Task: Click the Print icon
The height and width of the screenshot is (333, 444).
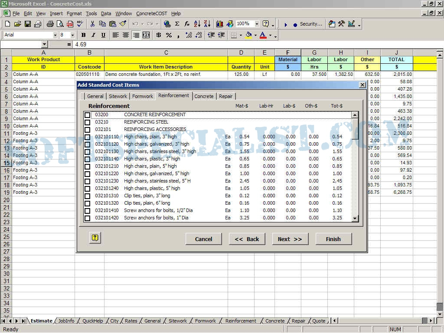Action: point(50,24)
